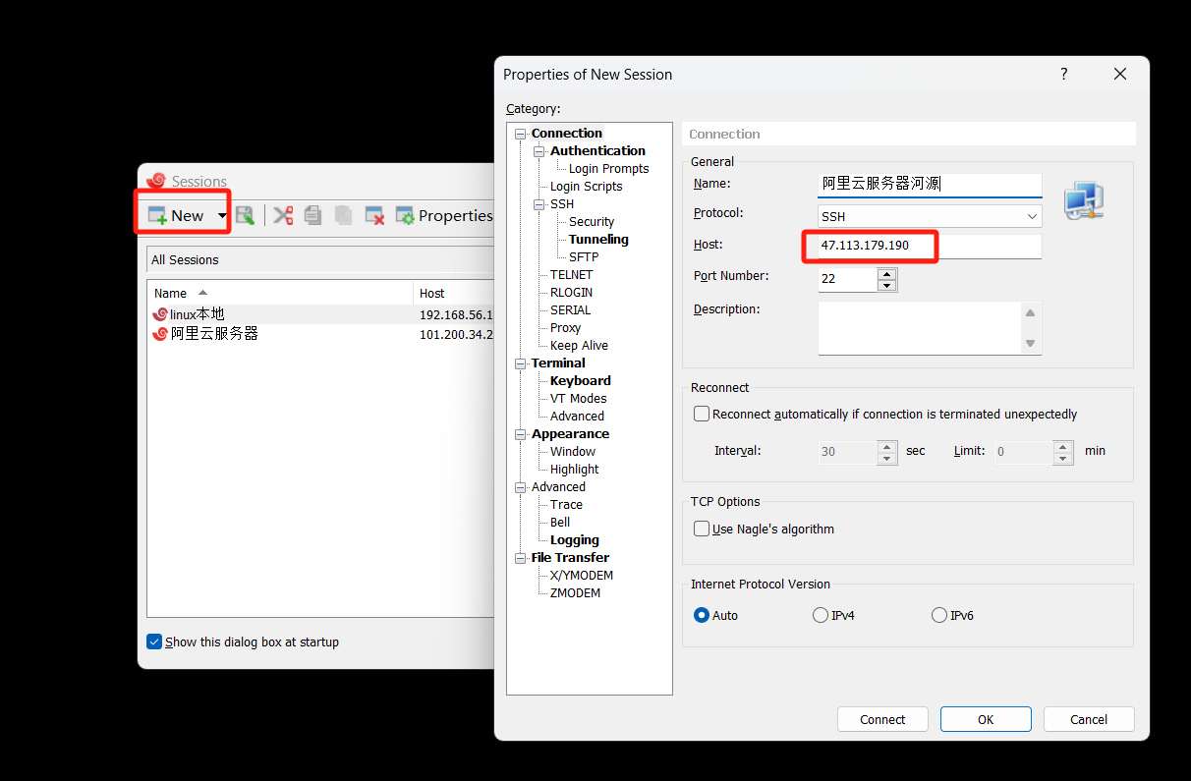The width and height of the screenshot is (1191, 781).
Task: Enable Reconnect automatically checkbox
Action: click(702, 415)
